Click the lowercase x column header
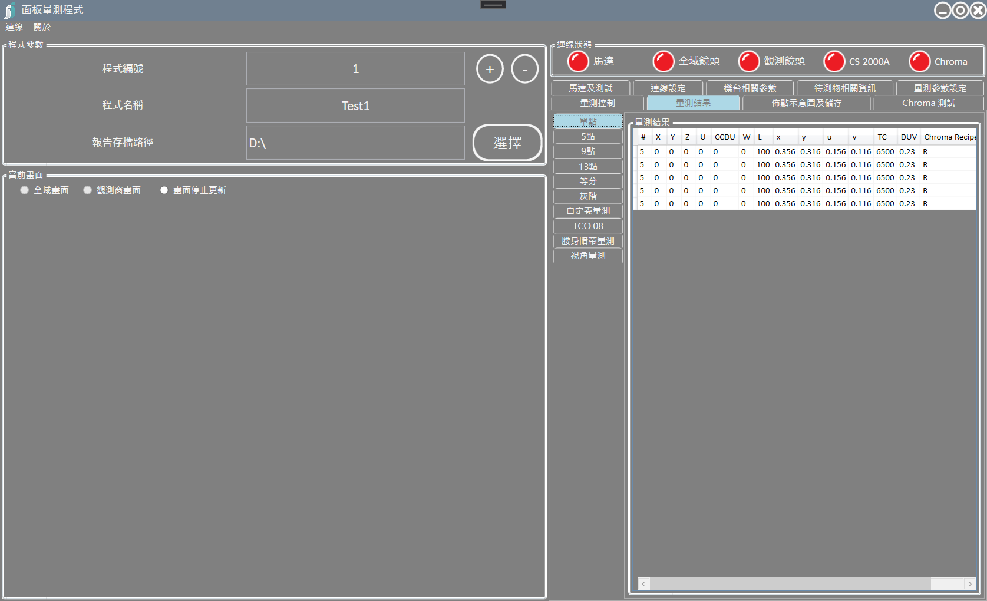 tap(784, 137)
